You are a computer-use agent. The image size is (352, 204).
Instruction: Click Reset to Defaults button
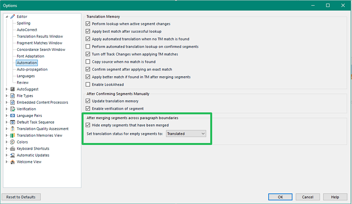[x=21, y=197]
